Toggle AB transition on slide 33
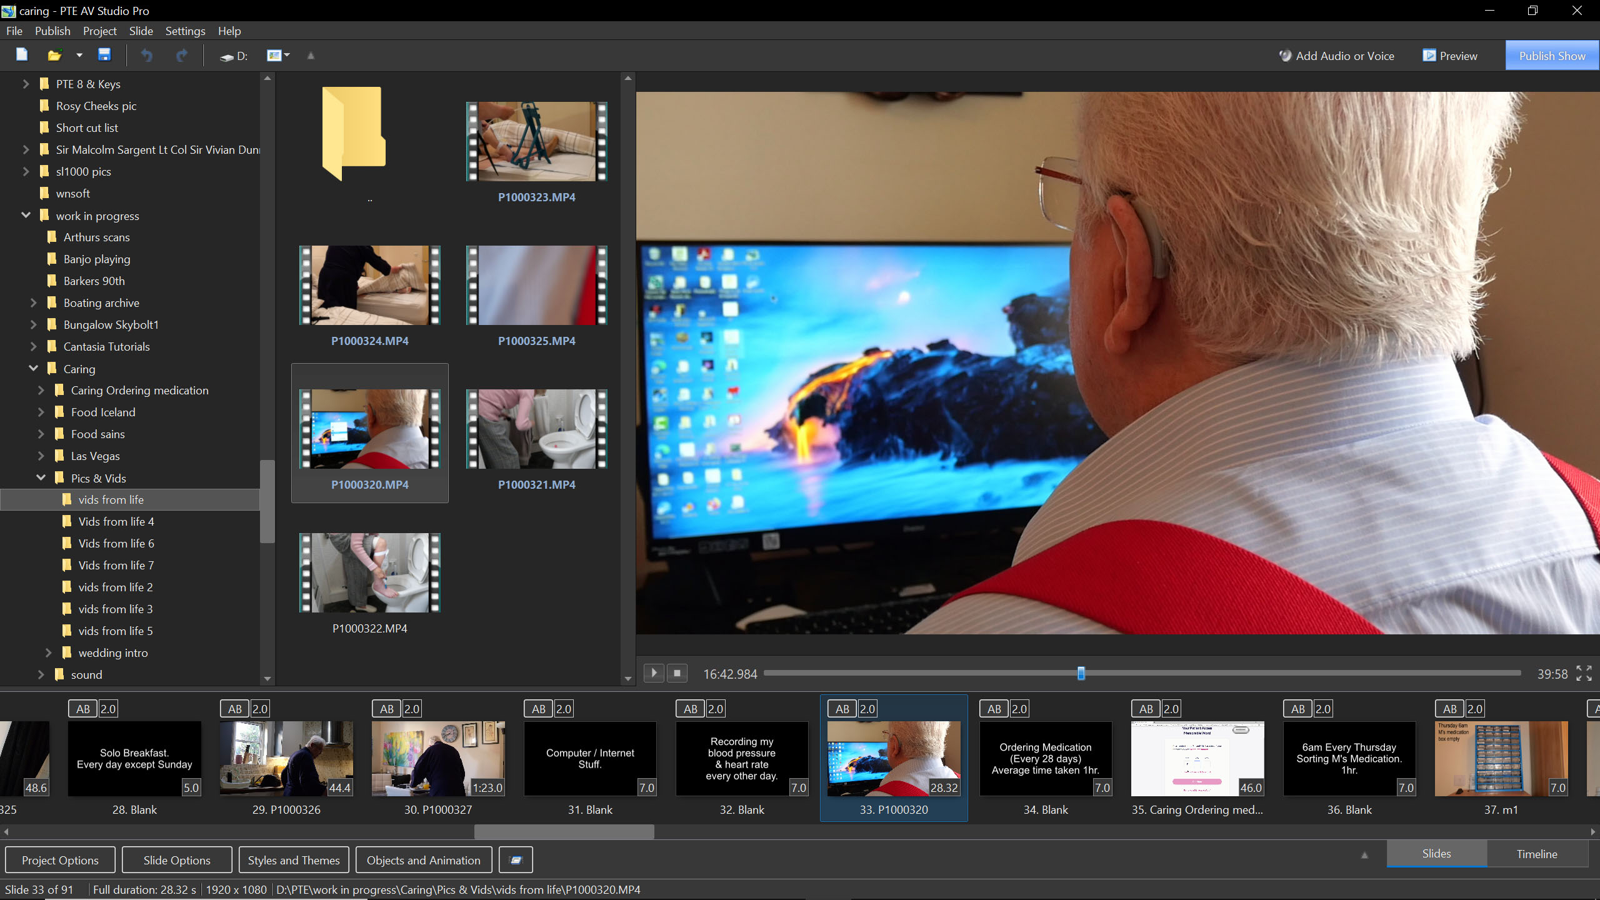Image resolution: width=1600 pixels, height=900 pixels. (842, 709)
